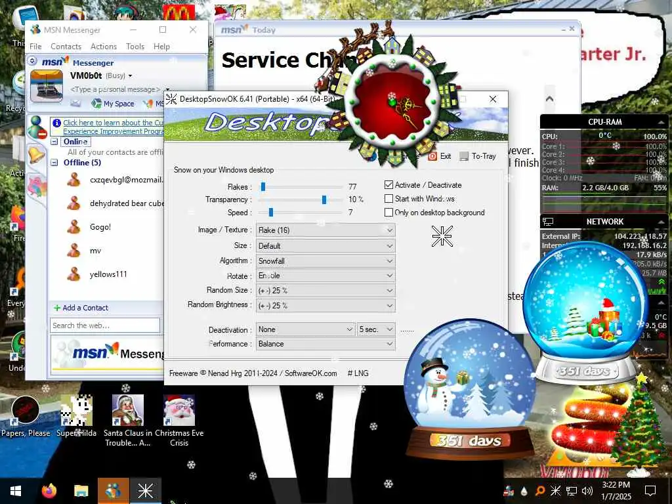Open the network tray icon
The height and width of the screenshot is (504, 672).
tap(572, 491)
